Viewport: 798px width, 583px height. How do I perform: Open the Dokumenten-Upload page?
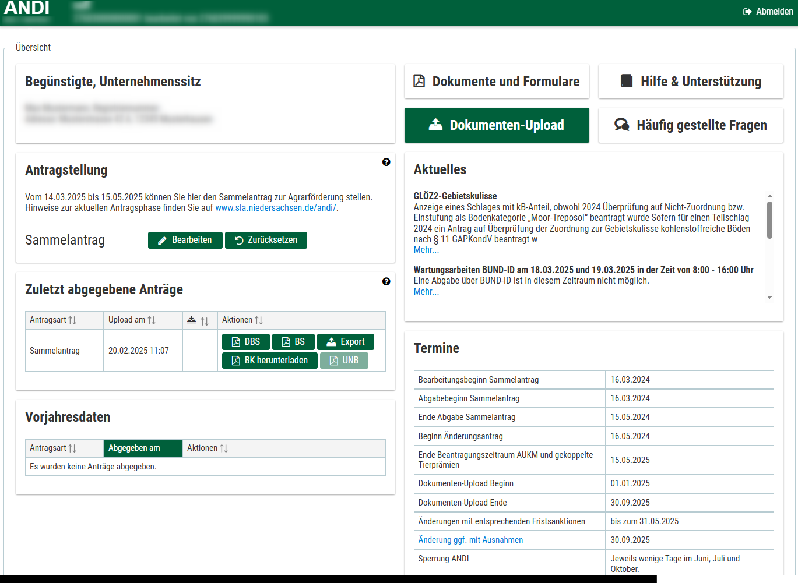click(x=497, y=125)
